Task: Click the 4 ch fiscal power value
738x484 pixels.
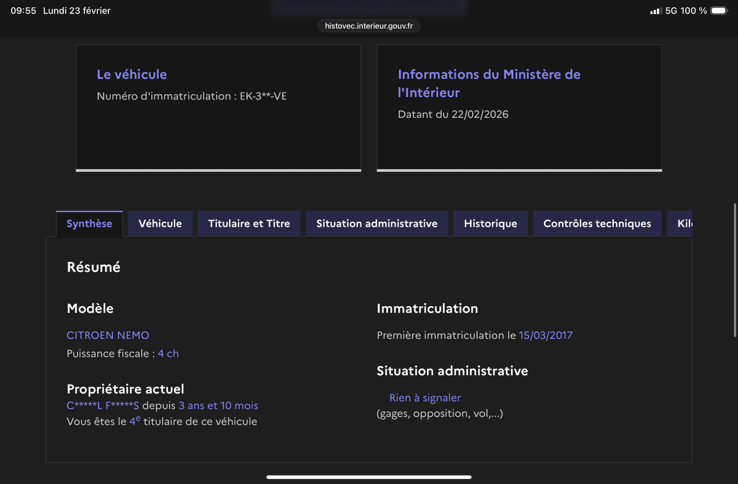Action: (x=168, y=354)
